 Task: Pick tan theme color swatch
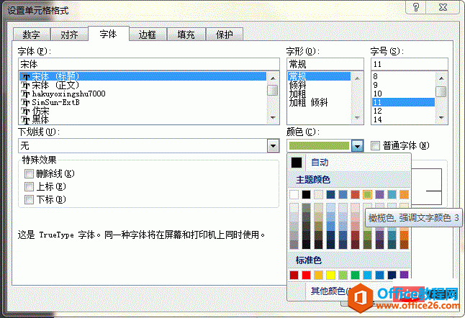[x=318, y=194]
